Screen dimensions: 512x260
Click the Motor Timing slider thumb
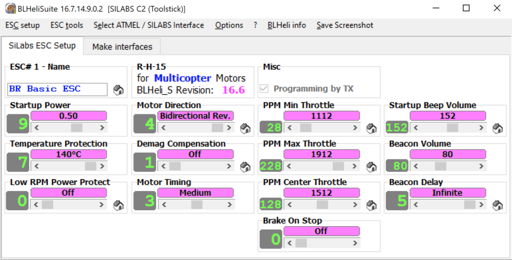(x=196, y=205)
